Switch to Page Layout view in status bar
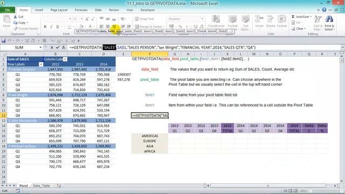The width and height of the screenshot is (345, 194). click(x=290, y=191)
